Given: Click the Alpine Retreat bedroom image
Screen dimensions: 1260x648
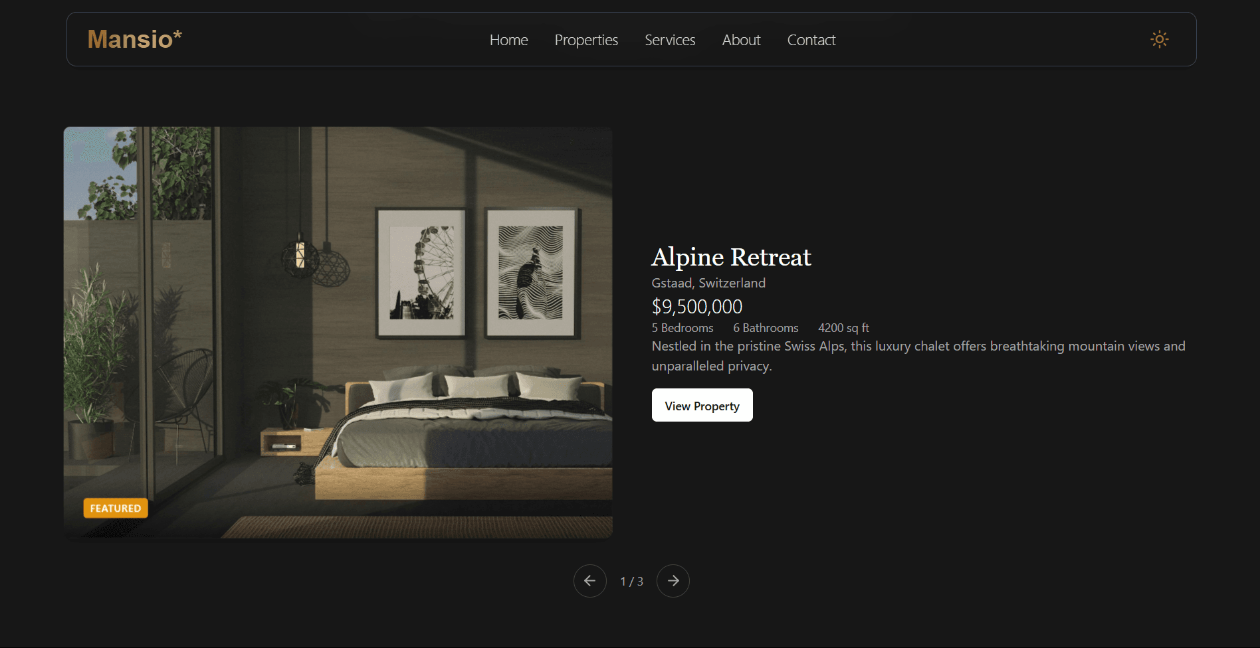Looking at the screenshot, I should click(x=338, y=332).
